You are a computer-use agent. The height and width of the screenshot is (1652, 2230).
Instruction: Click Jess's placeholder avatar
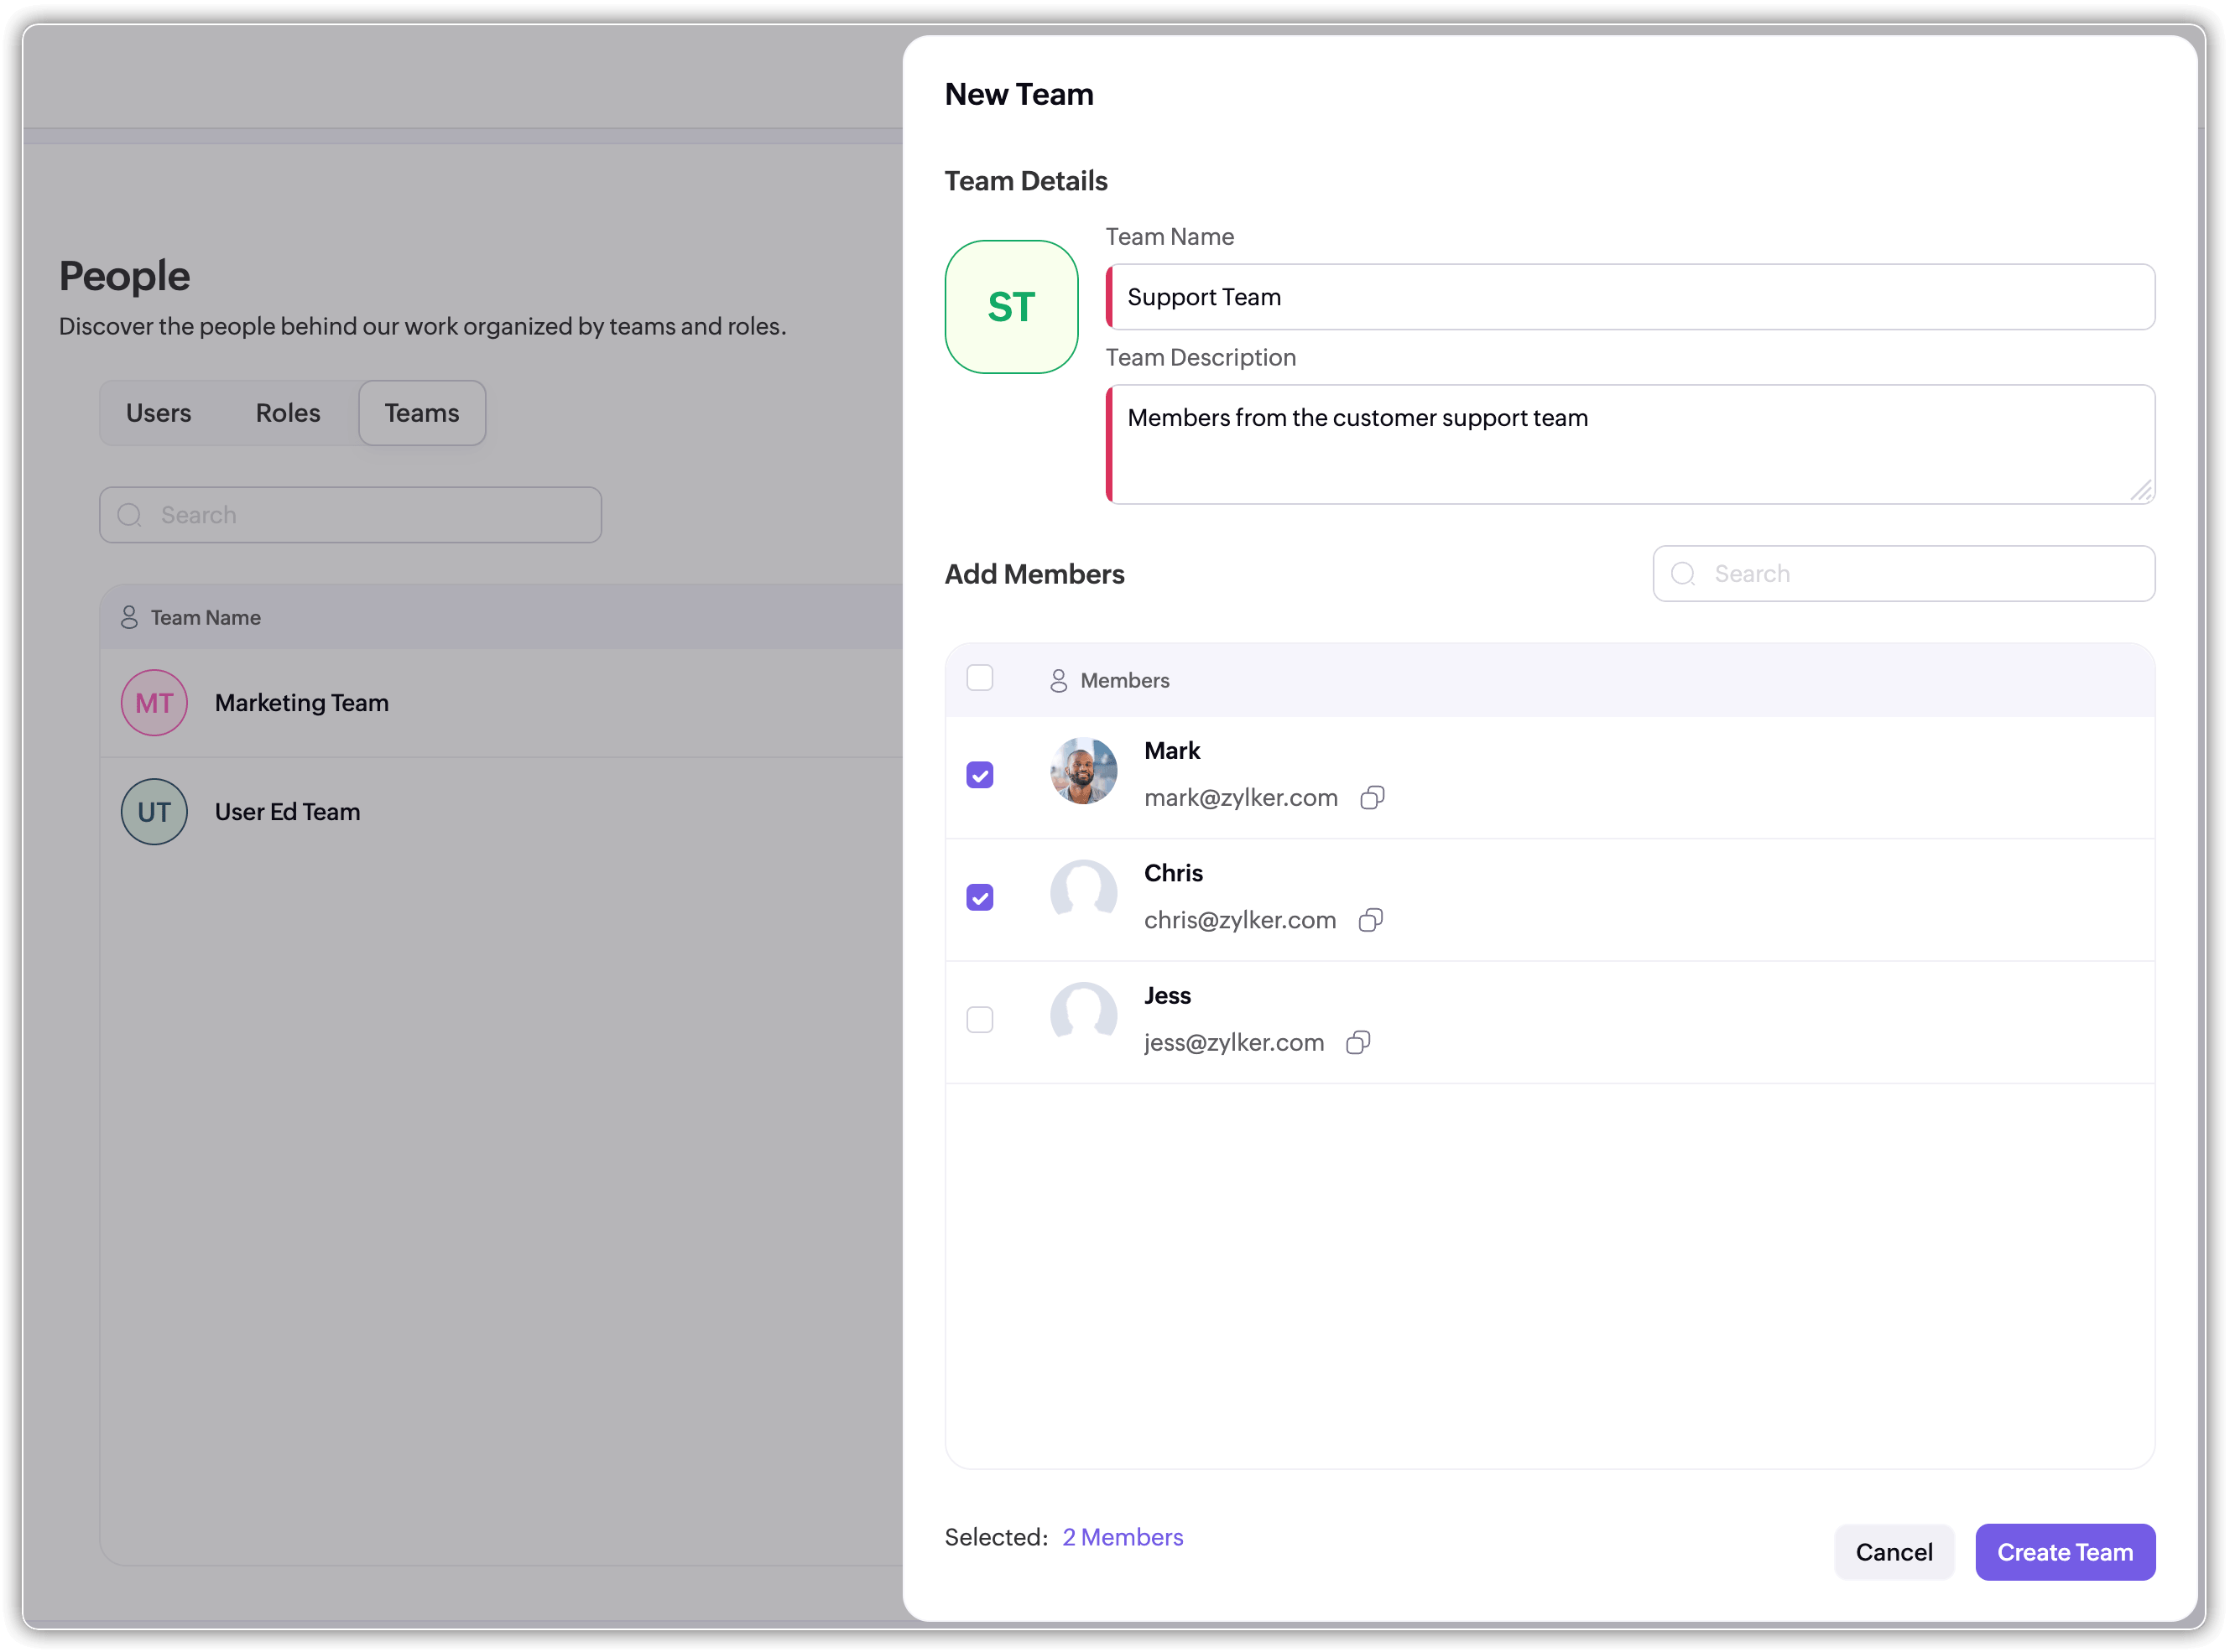(x=1082, y=1014)
